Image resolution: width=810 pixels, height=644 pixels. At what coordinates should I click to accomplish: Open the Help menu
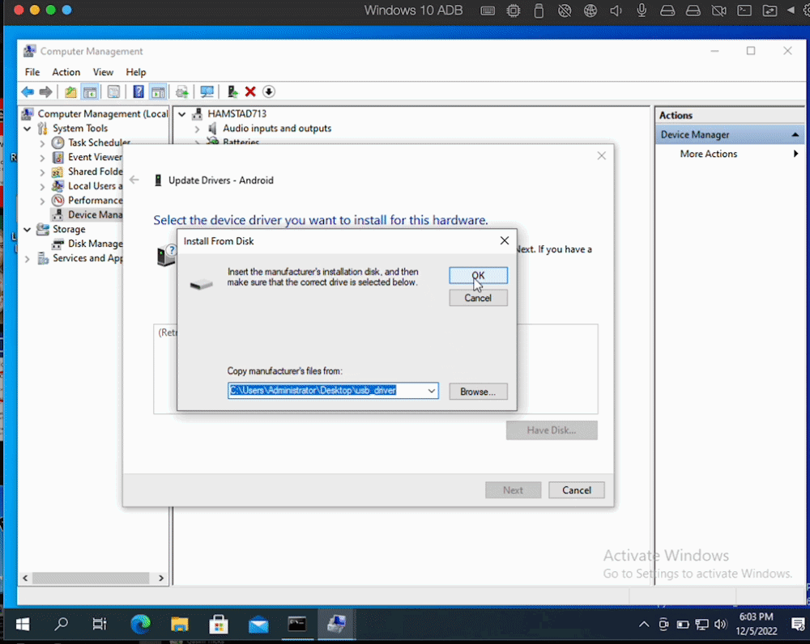[x=136, y=72]
